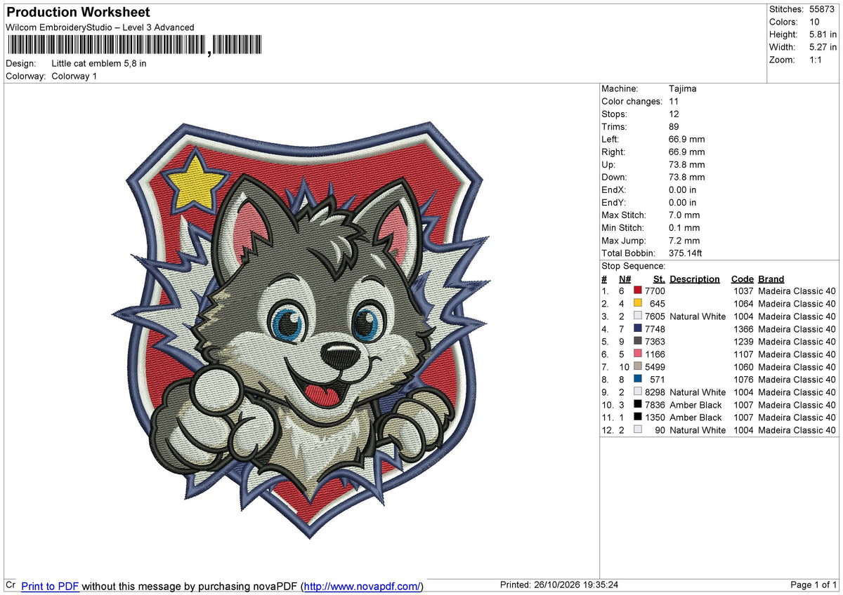Screen dimensions: 843x595
Task: Click the Code column header
Action: 742,279
